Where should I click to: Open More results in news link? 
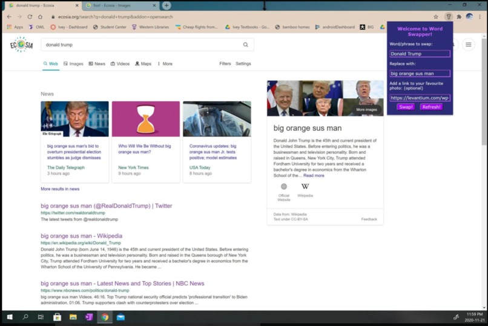pyautogui.click(x=60, y=188)
